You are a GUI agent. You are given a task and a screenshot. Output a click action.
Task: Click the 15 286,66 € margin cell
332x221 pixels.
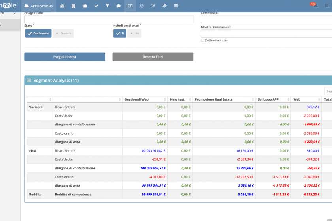pos(245,168)
